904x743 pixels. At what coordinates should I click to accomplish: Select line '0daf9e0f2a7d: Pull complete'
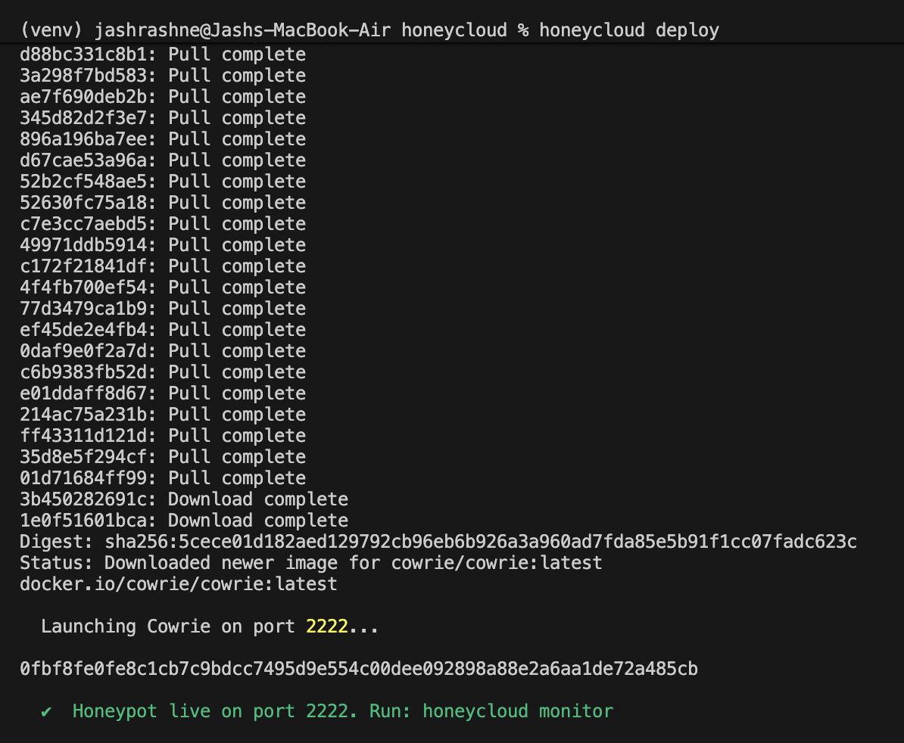[163, 351]
